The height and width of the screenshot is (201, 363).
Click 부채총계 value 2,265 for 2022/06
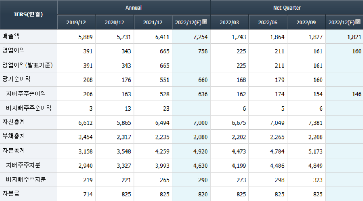tap(277, 137)
